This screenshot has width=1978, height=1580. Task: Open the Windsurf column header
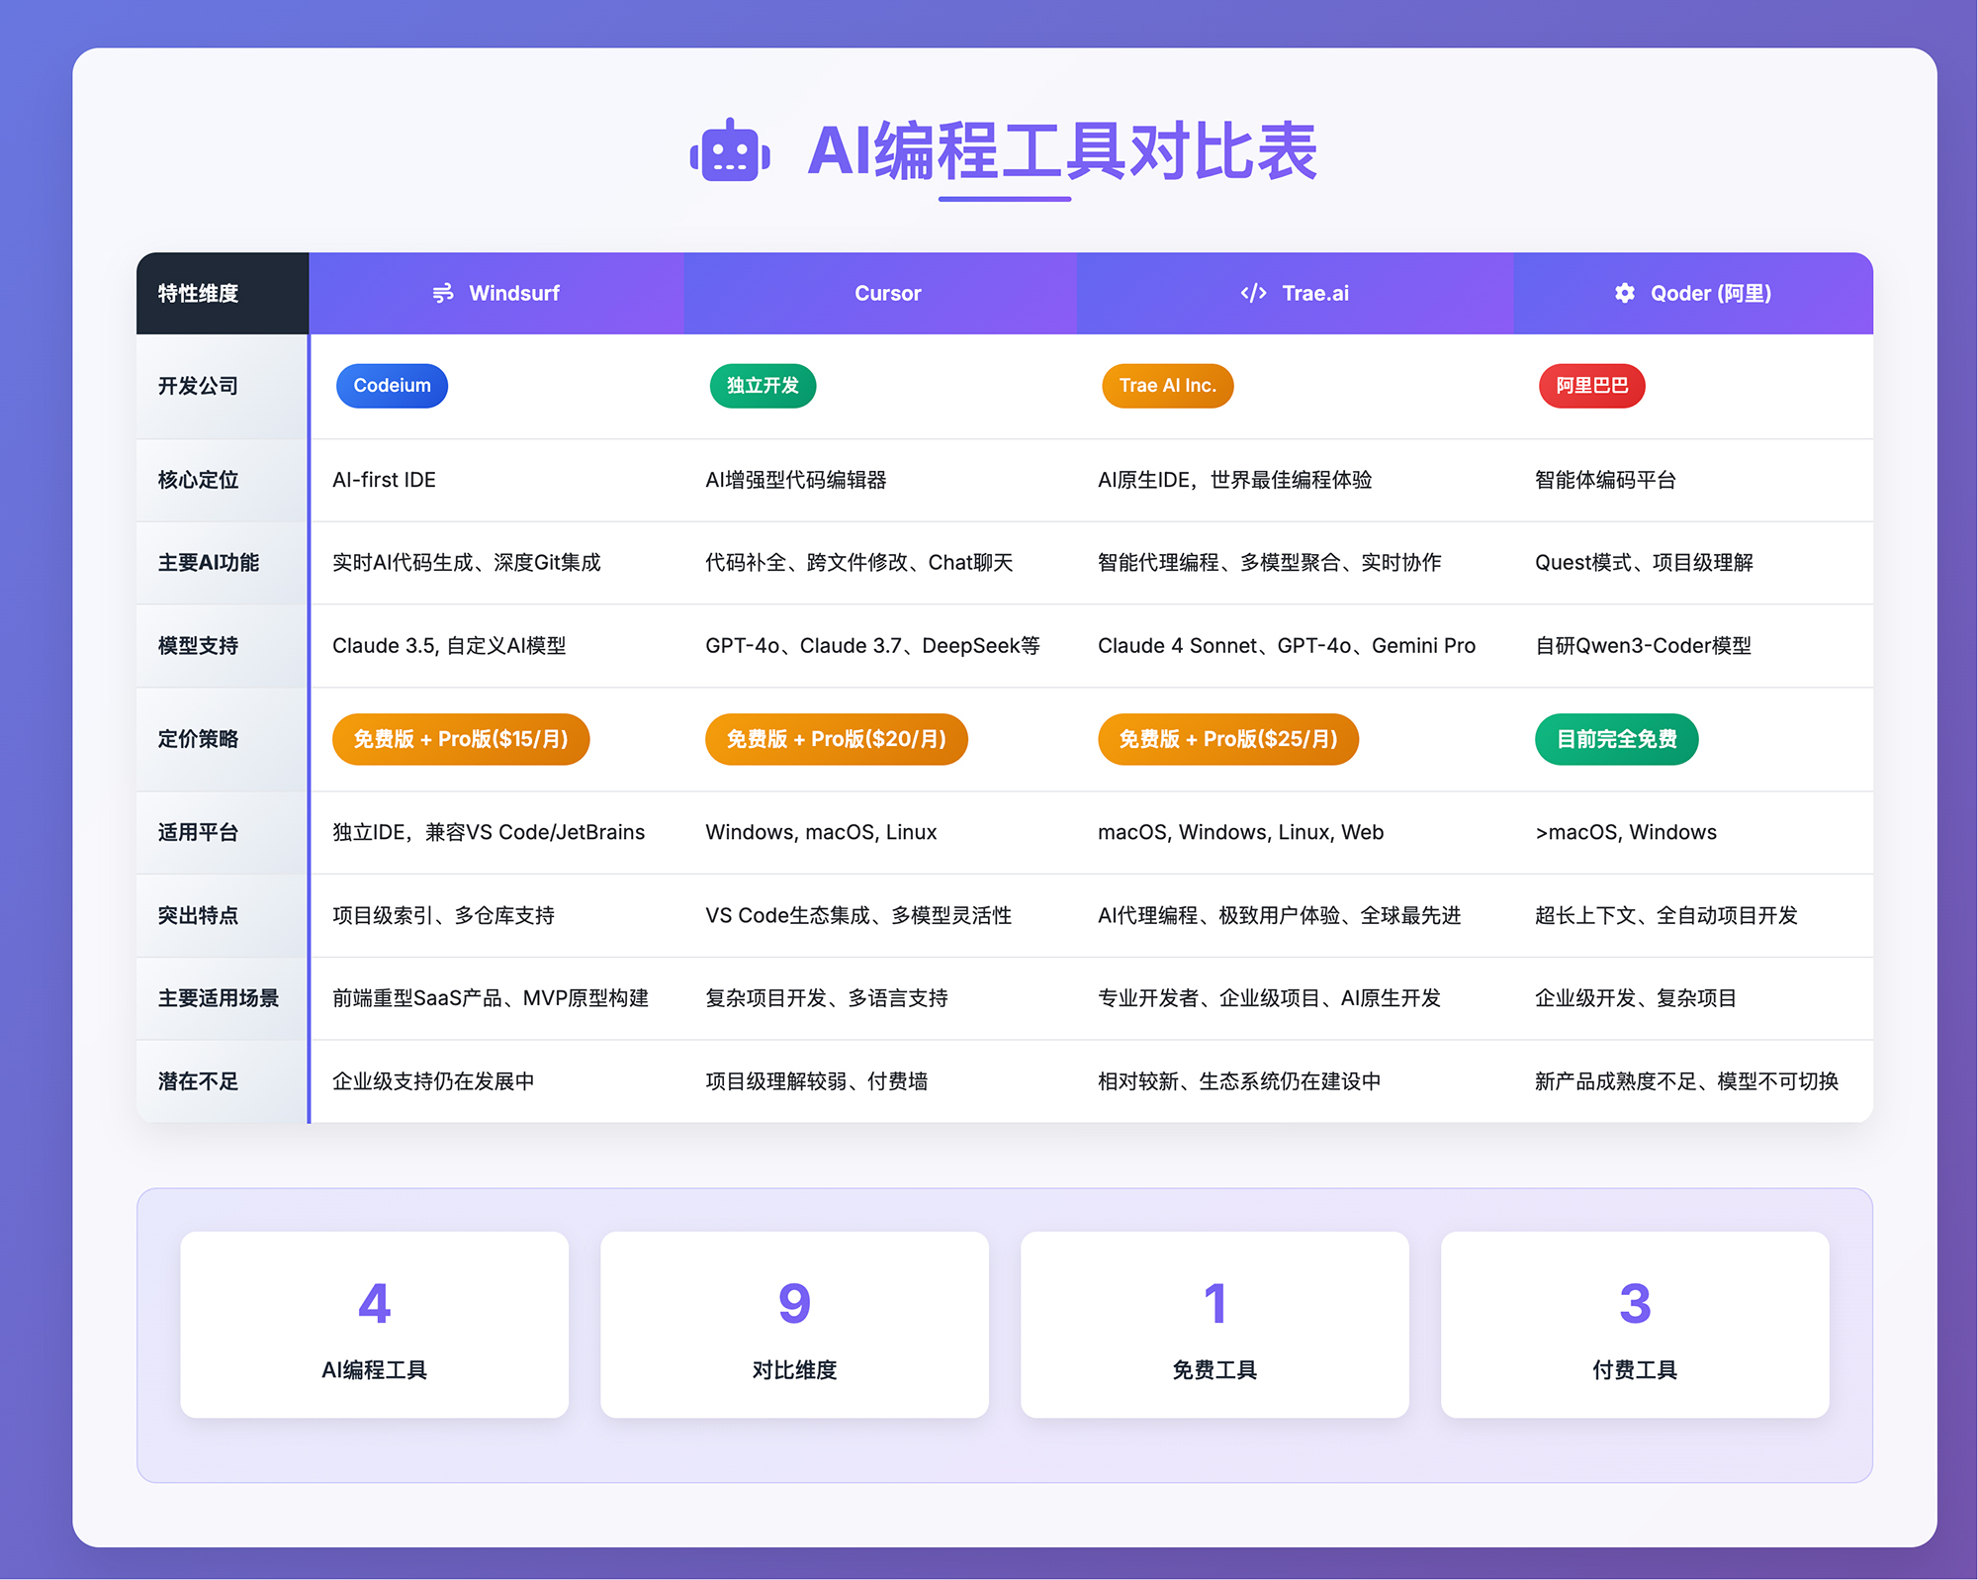[x=495, y=293]
